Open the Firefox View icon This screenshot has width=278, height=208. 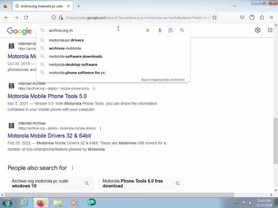(5, 6)
